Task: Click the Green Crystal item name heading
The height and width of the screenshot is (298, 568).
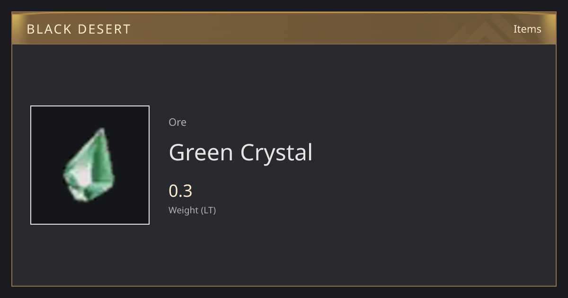Action: tap(240, 153)
